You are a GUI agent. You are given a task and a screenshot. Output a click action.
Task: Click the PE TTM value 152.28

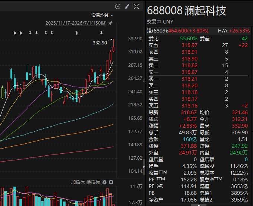pyautogui.click(x=189, y=180)
